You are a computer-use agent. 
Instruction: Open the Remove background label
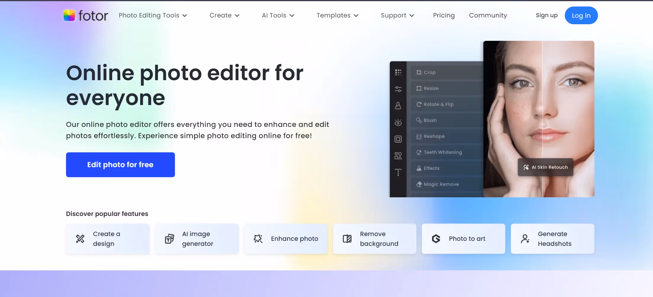click(379, 239)
